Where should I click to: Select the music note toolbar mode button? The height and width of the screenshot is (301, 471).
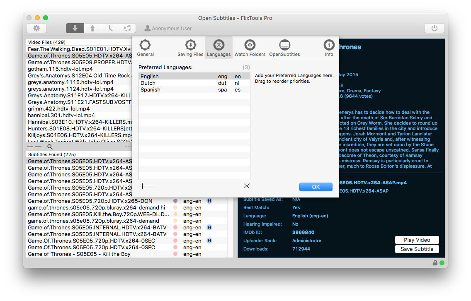click(127, 28)
